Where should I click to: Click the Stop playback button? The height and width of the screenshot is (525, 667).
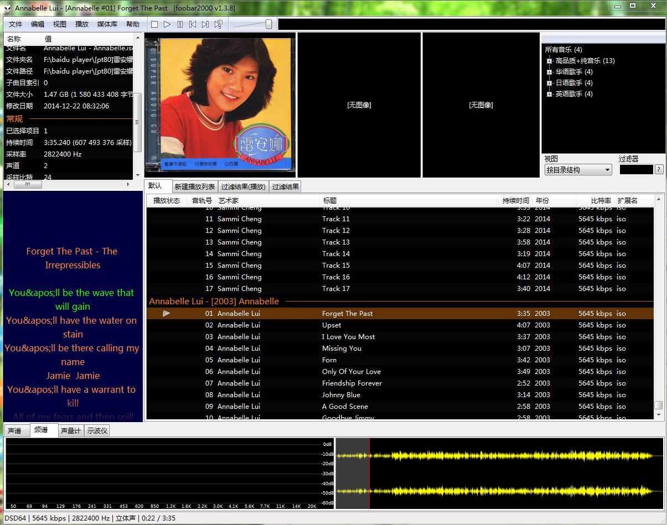154,24
